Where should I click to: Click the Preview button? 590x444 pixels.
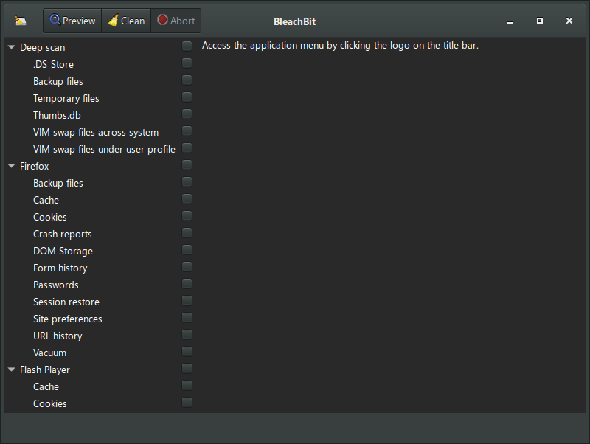pos(72,21)
